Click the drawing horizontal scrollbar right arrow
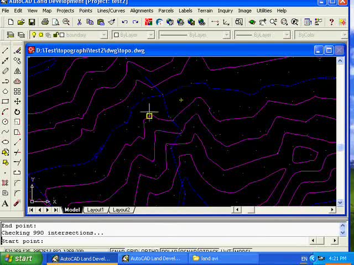This screenshot has width=354, height=265. click(332, 210)
